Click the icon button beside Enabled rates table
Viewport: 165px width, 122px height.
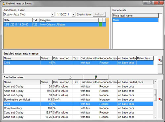click(160, 60)
